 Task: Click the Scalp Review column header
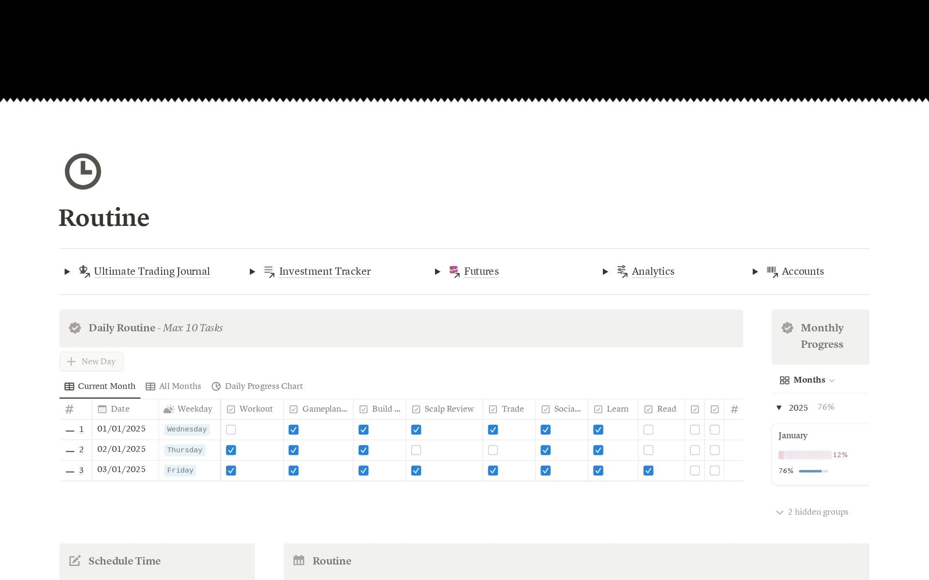pyautogui.click(x=444, y=409)
